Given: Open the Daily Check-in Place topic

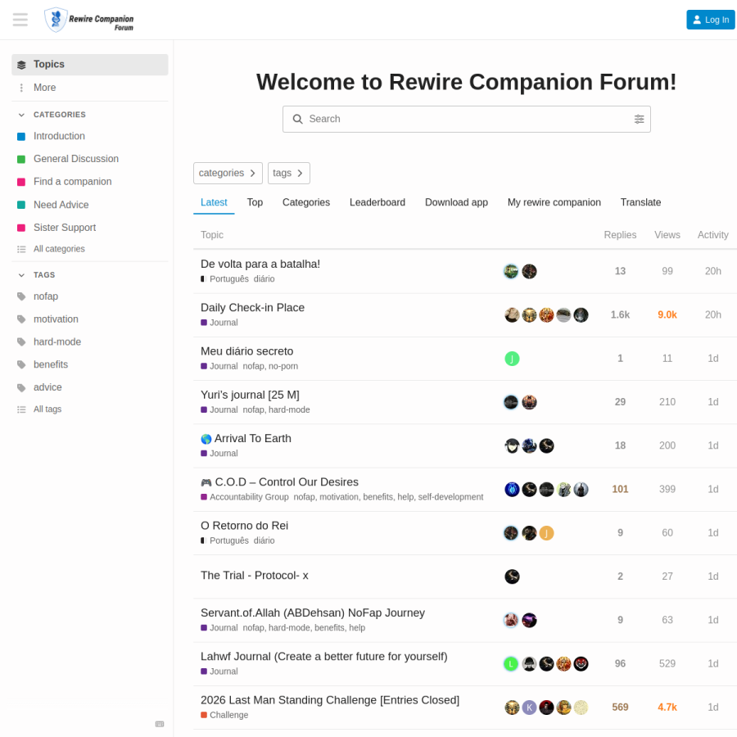Looking at the screenshot, I should pyautogui.click(x=252, y=308).
